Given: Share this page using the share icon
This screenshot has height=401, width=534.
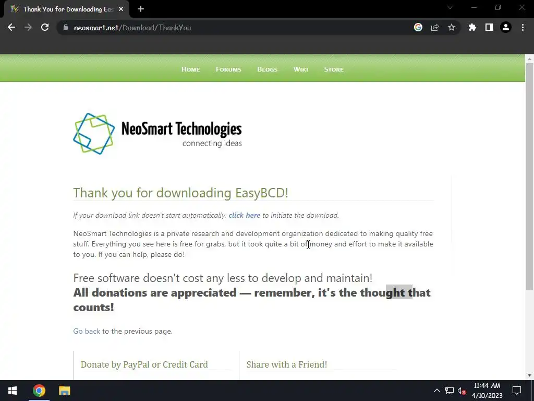Looking at the screenshot, I should [435, 28].
